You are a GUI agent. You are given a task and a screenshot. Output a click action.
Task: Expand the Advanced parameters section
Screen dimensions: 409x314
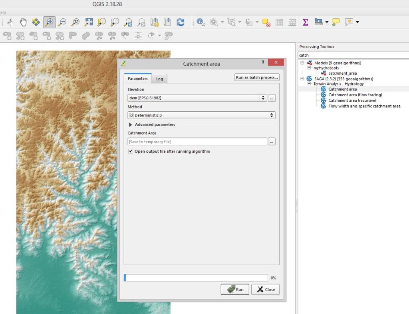point(131,124)
